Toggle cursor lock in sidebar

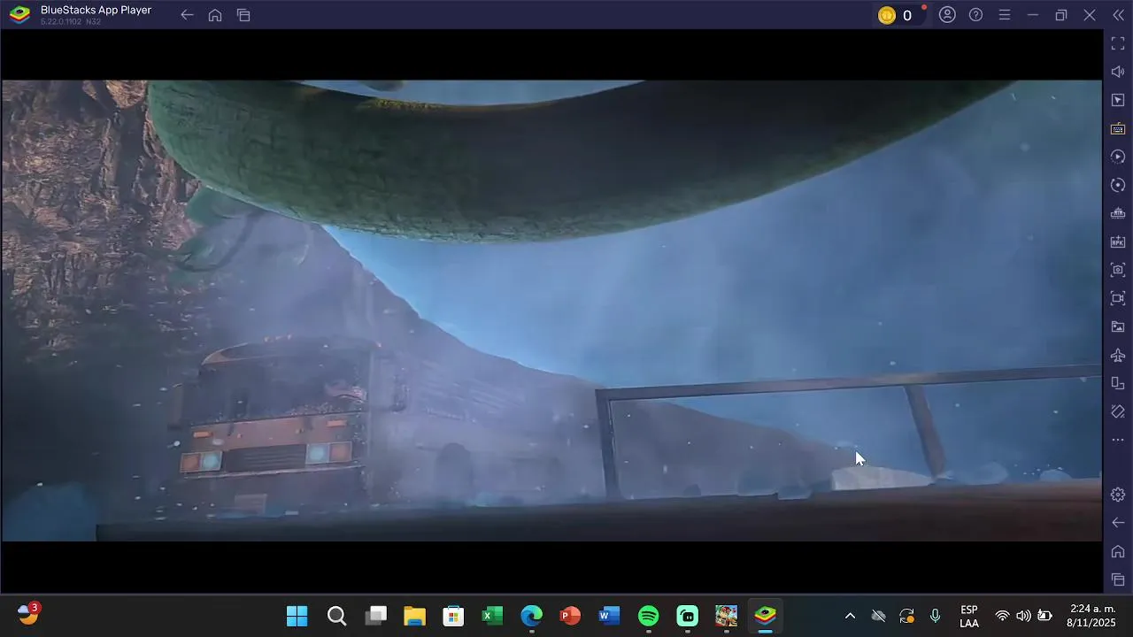point(1118,100)
